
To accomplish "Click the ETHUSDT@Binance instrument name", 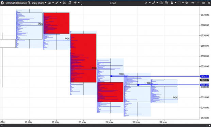I will (16, 3).
